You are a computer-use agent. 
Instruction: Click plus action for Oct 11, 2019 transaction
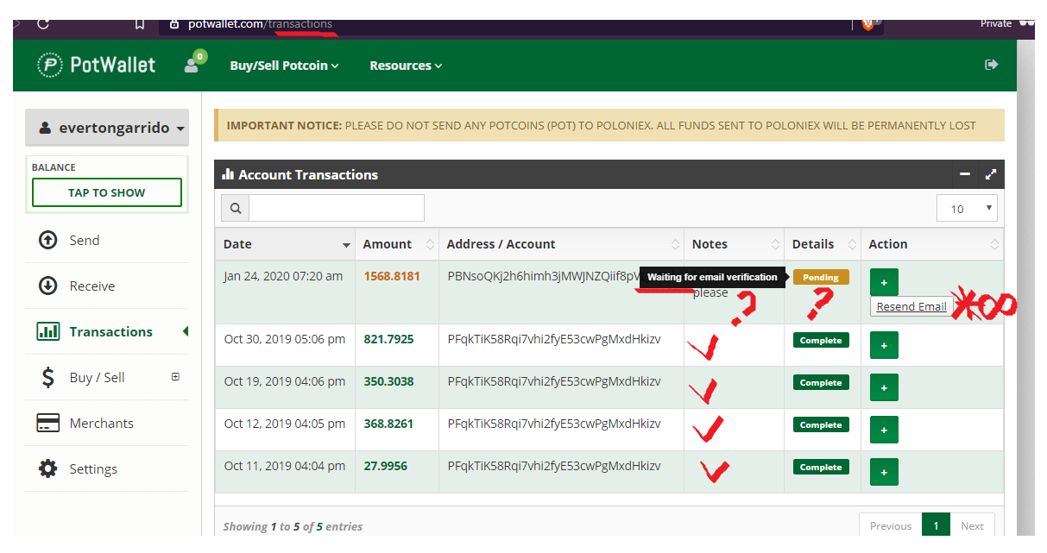884,472
